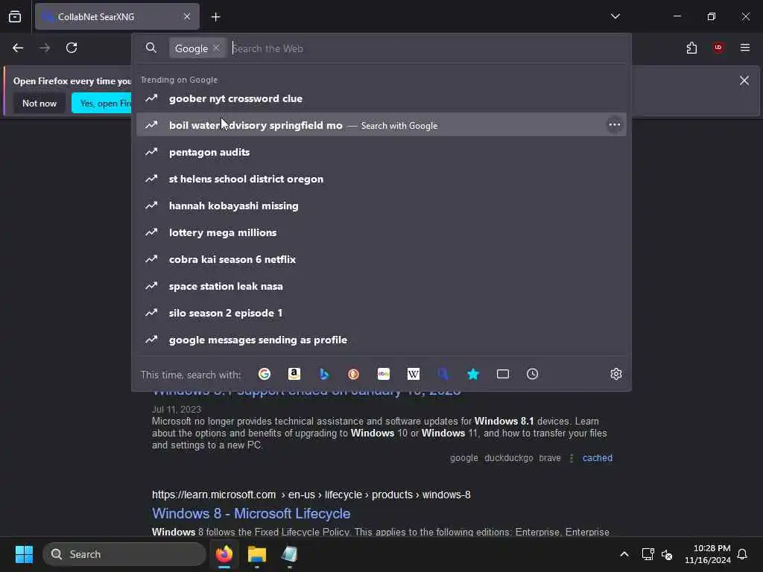
Task: Click the Yes, open Firefox button
Action: point(101,103)
